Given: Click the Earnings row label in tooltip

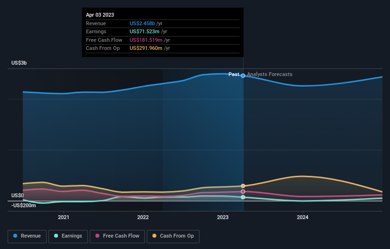Looking at the screenshot, I should 96,31.
